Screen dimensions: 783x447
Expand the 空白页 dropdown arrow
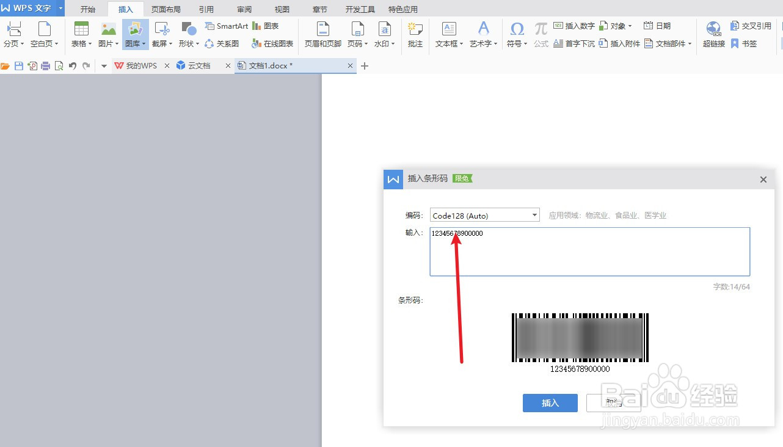pyautogui.click(x=56, y=45)
